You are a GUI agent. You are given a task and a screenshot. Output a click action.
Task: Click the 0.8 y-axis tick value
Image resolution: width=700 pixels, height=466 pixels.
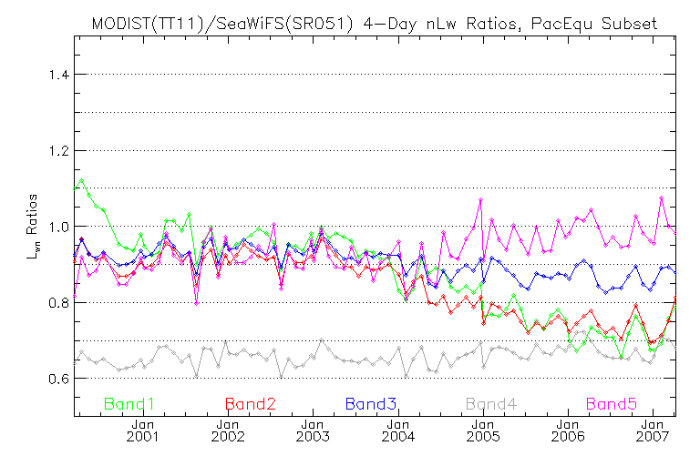click(58, 303)
